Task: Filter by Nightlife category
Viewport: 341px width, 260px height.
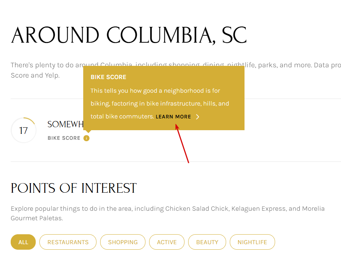Action: (x=252, y=242)
